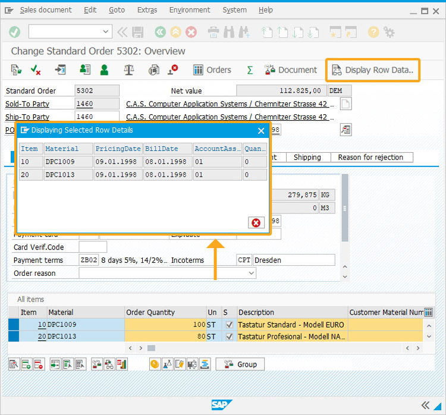Click the red Delete item icon
The height and width of the screenshot is (415, 446).
coord(39,364)
